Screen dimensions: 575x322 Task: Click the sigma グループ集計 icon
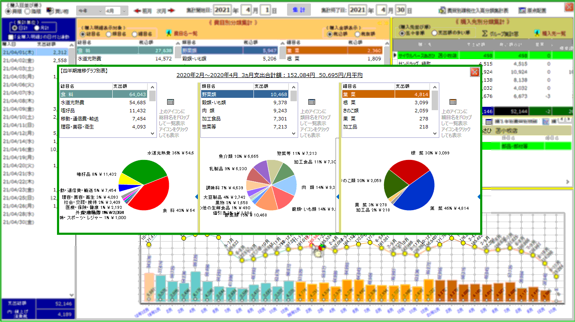[x=485, y=33]
